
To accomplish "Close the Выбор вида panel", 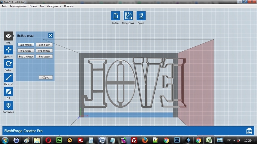I will point(51,35).
